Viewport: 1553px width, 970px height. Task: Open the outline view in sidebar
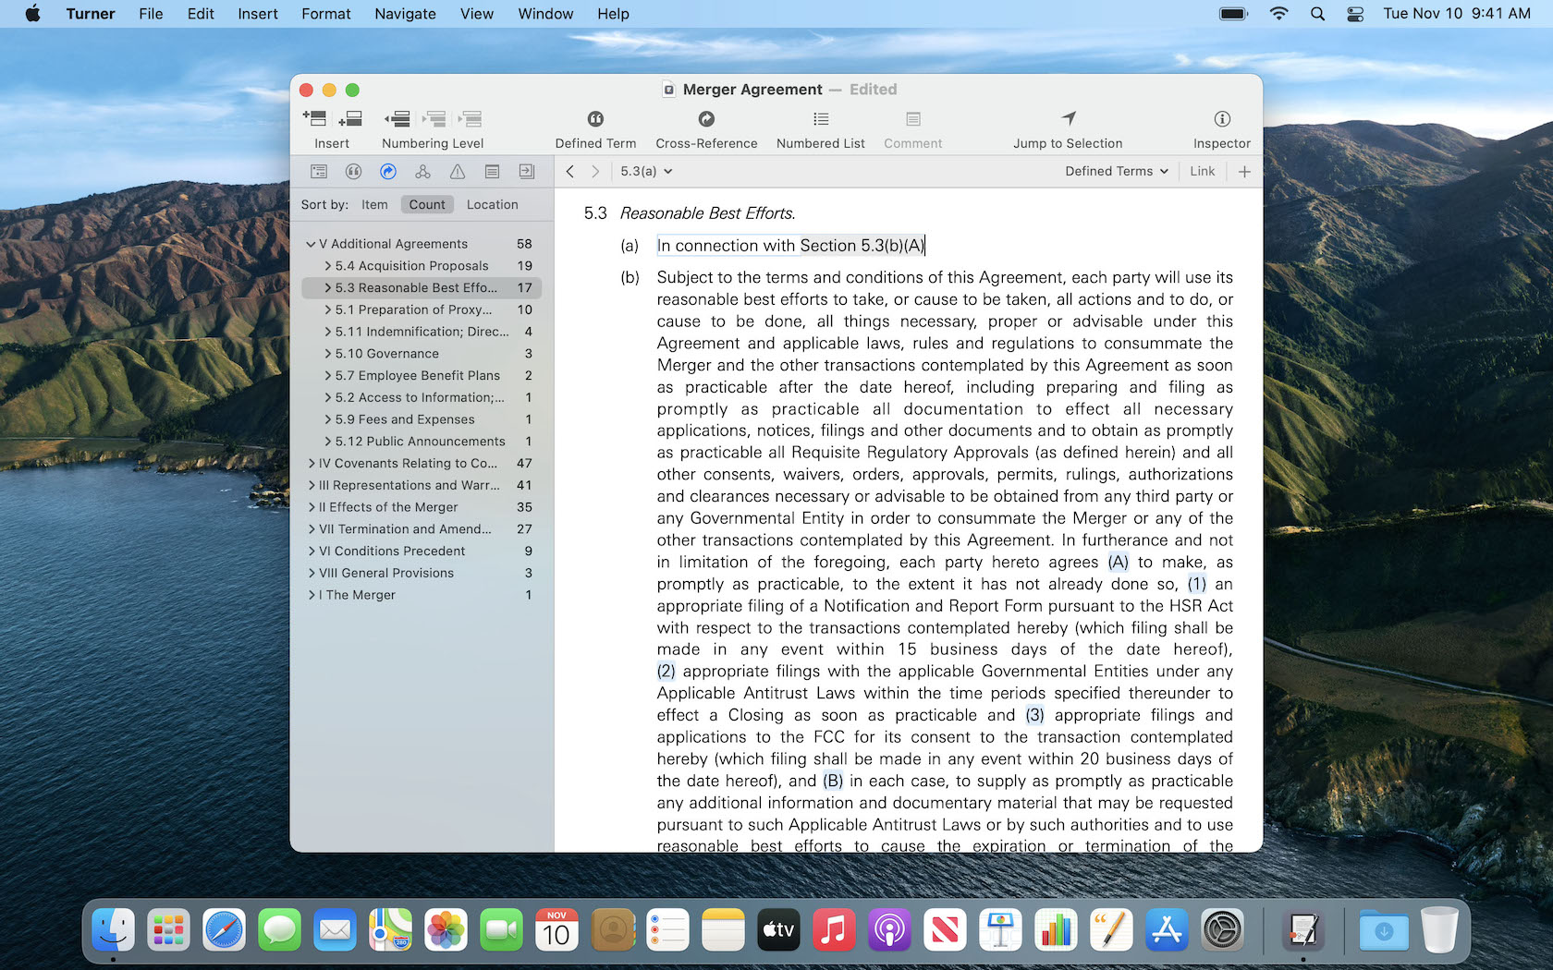(x=319, y=172)
